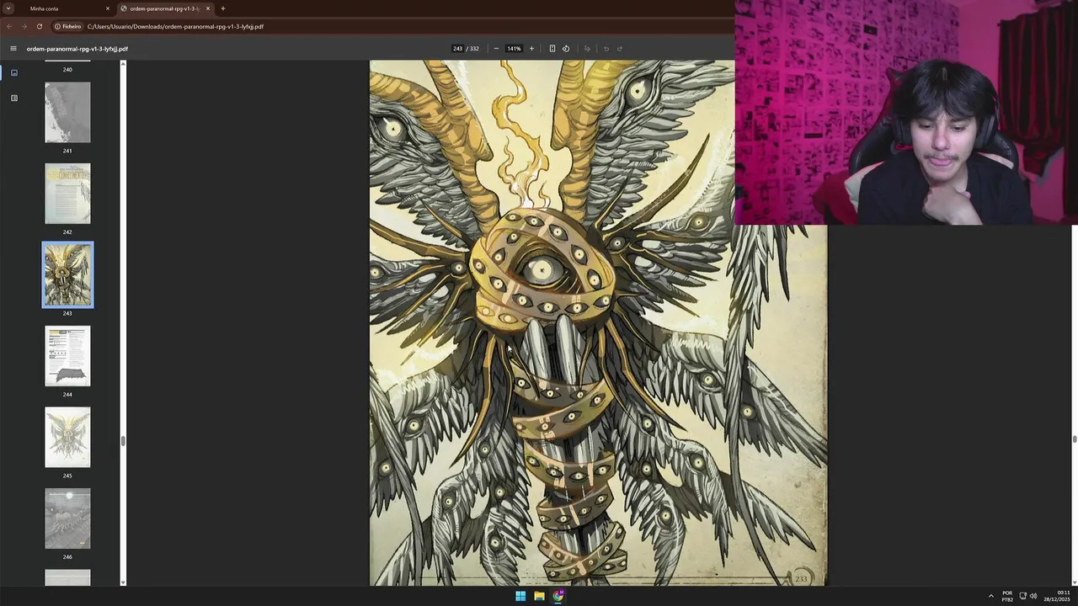This screenshot has height=606, width=1078.
Task: Open a new tab with plus icon
Action: tap(223, 8)
